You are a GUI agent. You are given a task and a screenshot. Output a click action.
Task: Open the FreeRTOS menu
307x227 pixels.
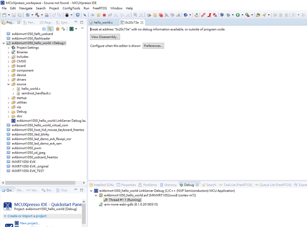[x=100, y=8]
